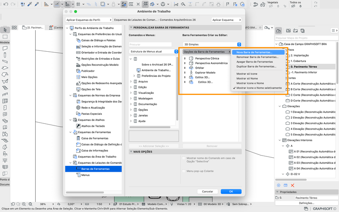Open the 3D Simples toolbar dropdown
Screen dimensions: 339x212
[212, 45]
